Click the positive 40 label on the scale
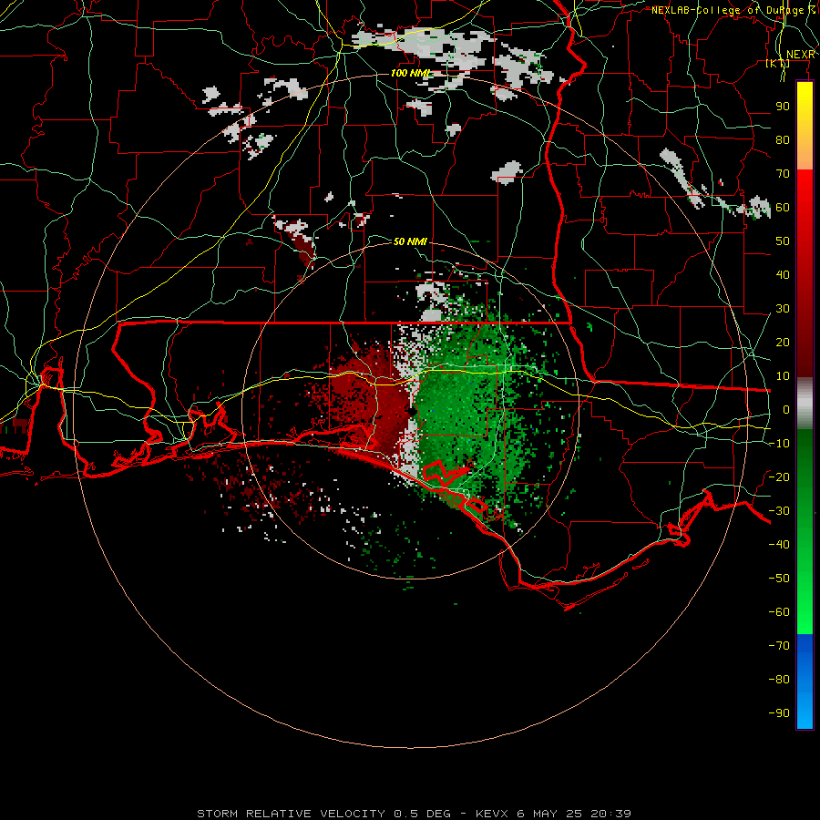The height and width of the screenshot is (820, 820). click(783, 274)
